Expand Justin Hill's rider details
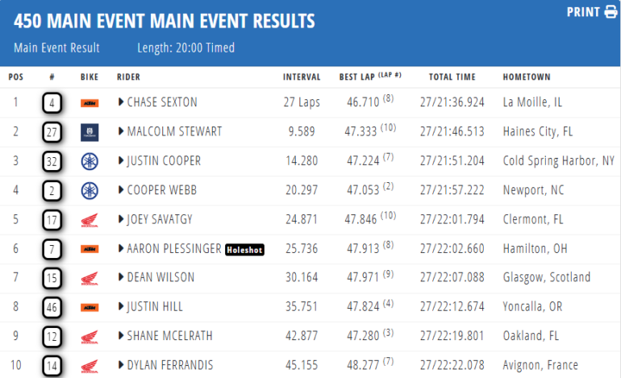 (x=121, y=307)
